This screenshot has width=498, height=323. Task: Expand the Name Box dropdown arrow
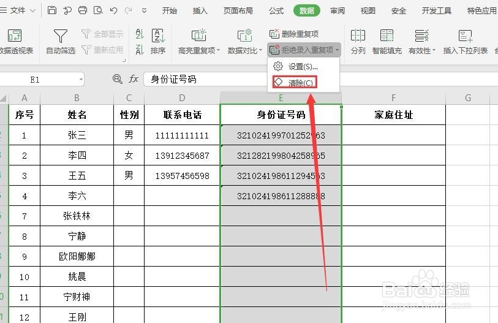[x=81, y=80]
